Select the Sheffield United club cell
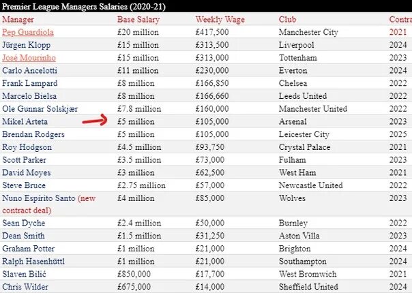Image resolution: width=412 pixels, height=293 pixels. [308, 287]
